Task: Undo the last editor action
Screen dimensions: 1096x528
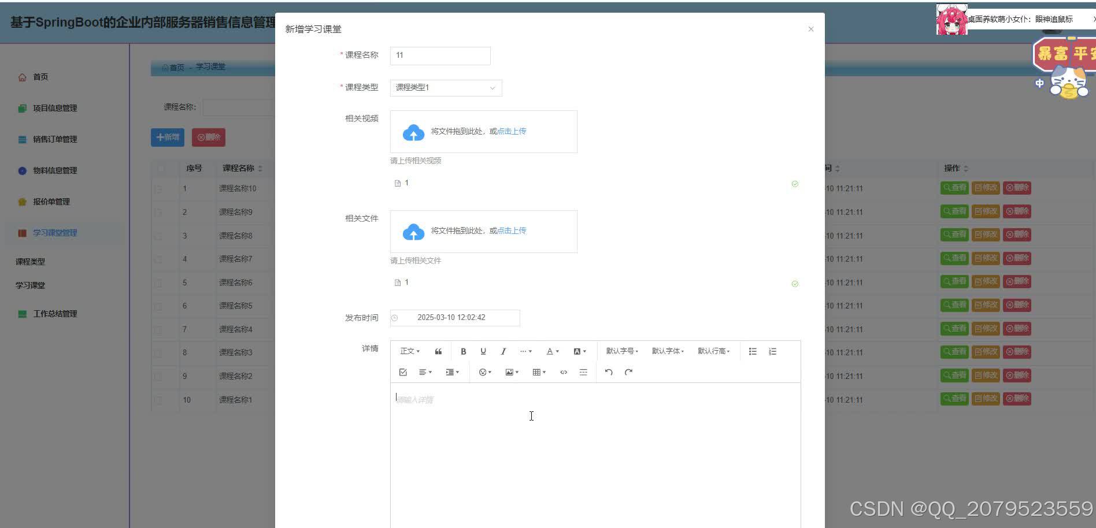Action: point(609,372)
